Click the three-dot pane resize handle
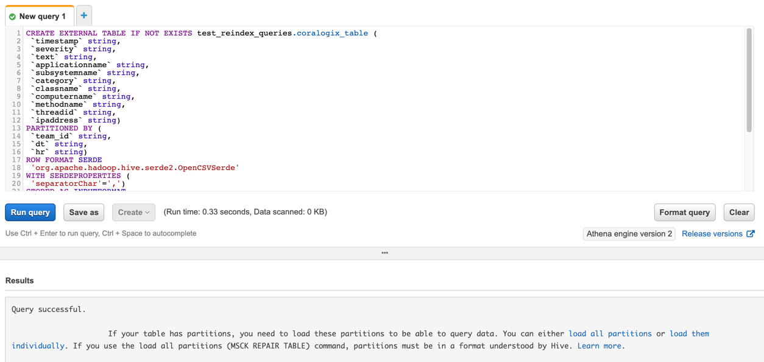Screen dimensions: 764x362 [384, 253]
